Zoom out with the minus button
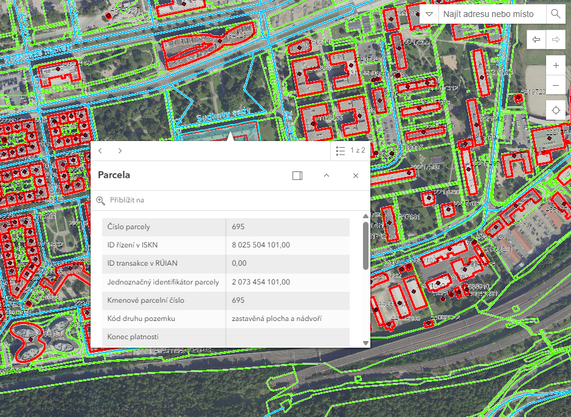Screen dimensions: 571x417 pos(556,86)
